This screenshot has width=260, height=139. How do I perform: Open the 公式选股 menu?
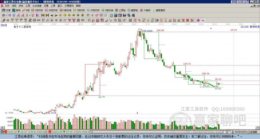click(x=37, y=6)
